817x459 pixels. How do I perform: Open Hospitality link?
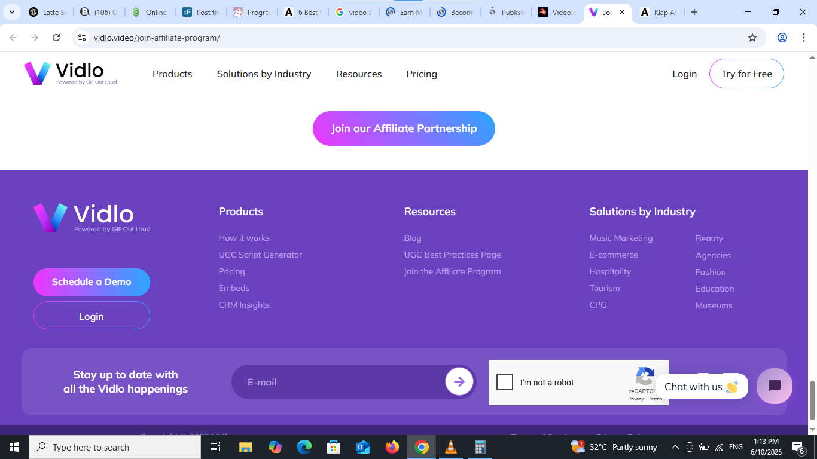610,271
